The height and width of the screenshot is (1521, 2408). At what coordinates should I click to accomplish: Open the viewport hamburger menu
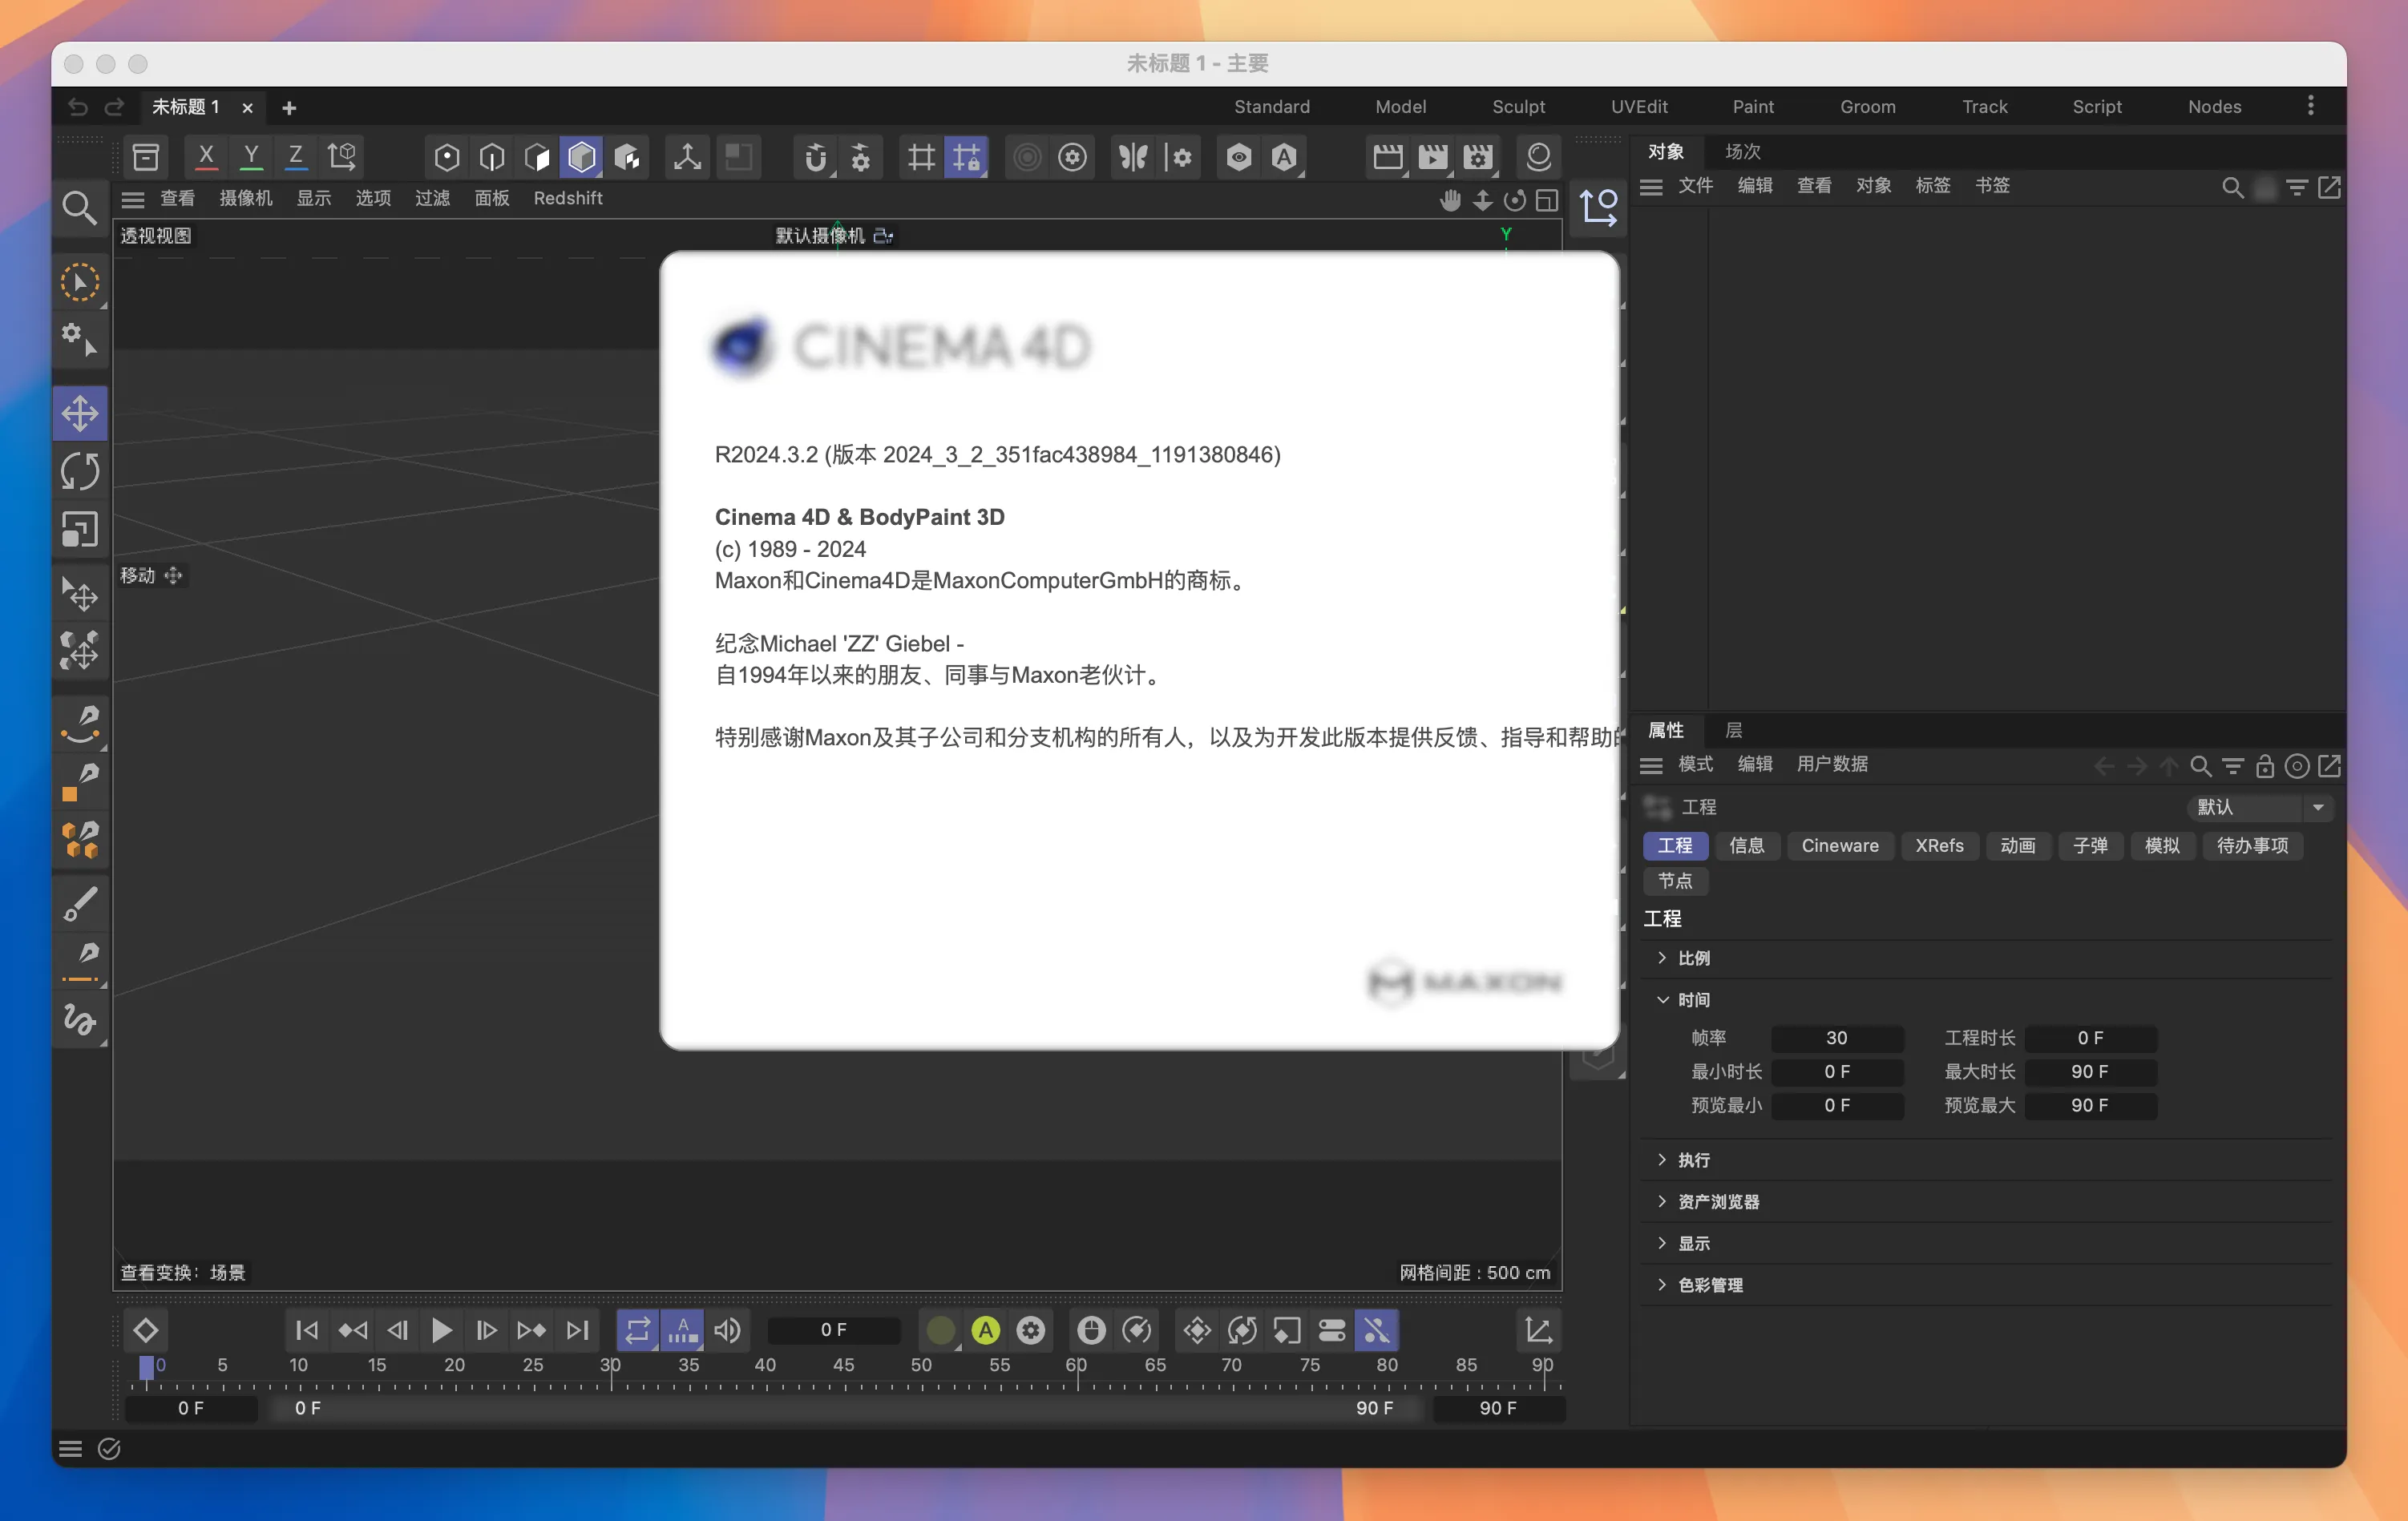(133, 199)
